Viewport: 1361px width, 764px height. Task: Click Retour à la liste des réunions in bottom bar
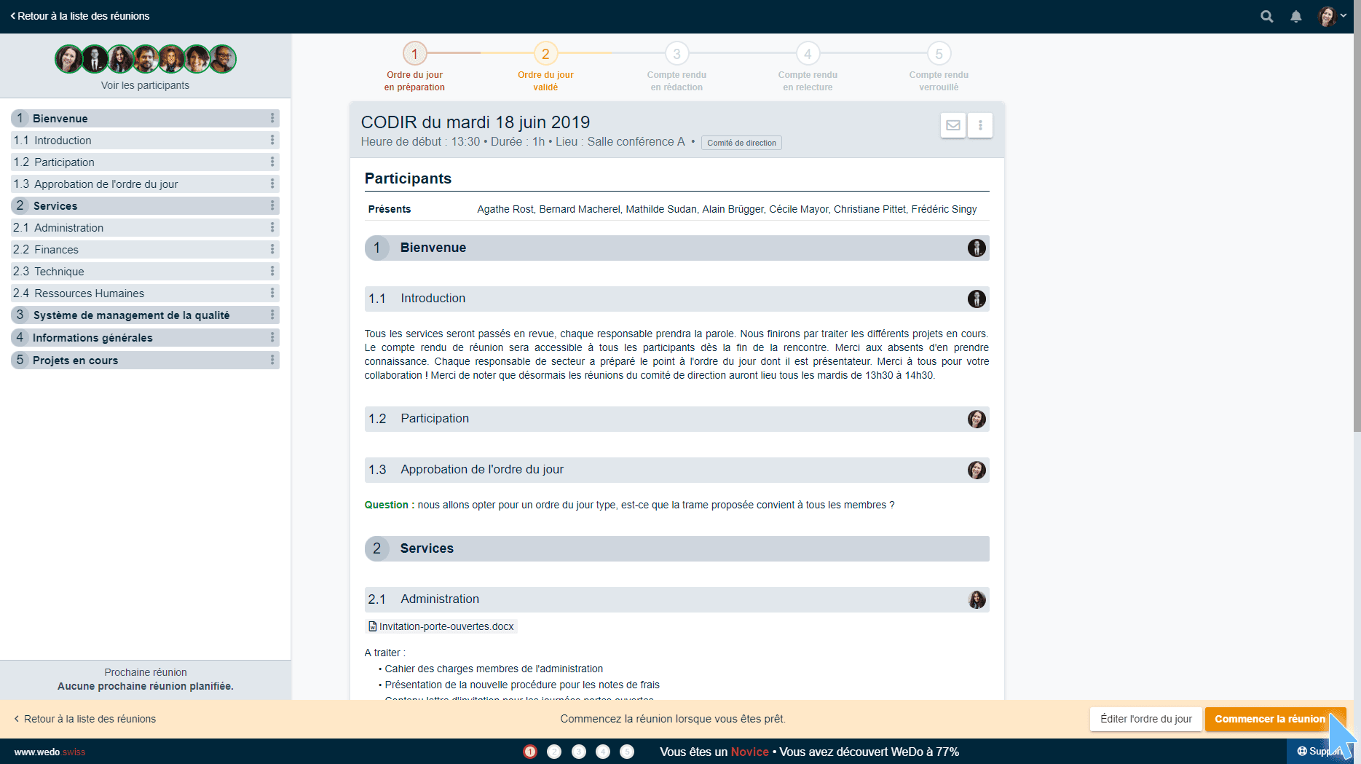85,719
